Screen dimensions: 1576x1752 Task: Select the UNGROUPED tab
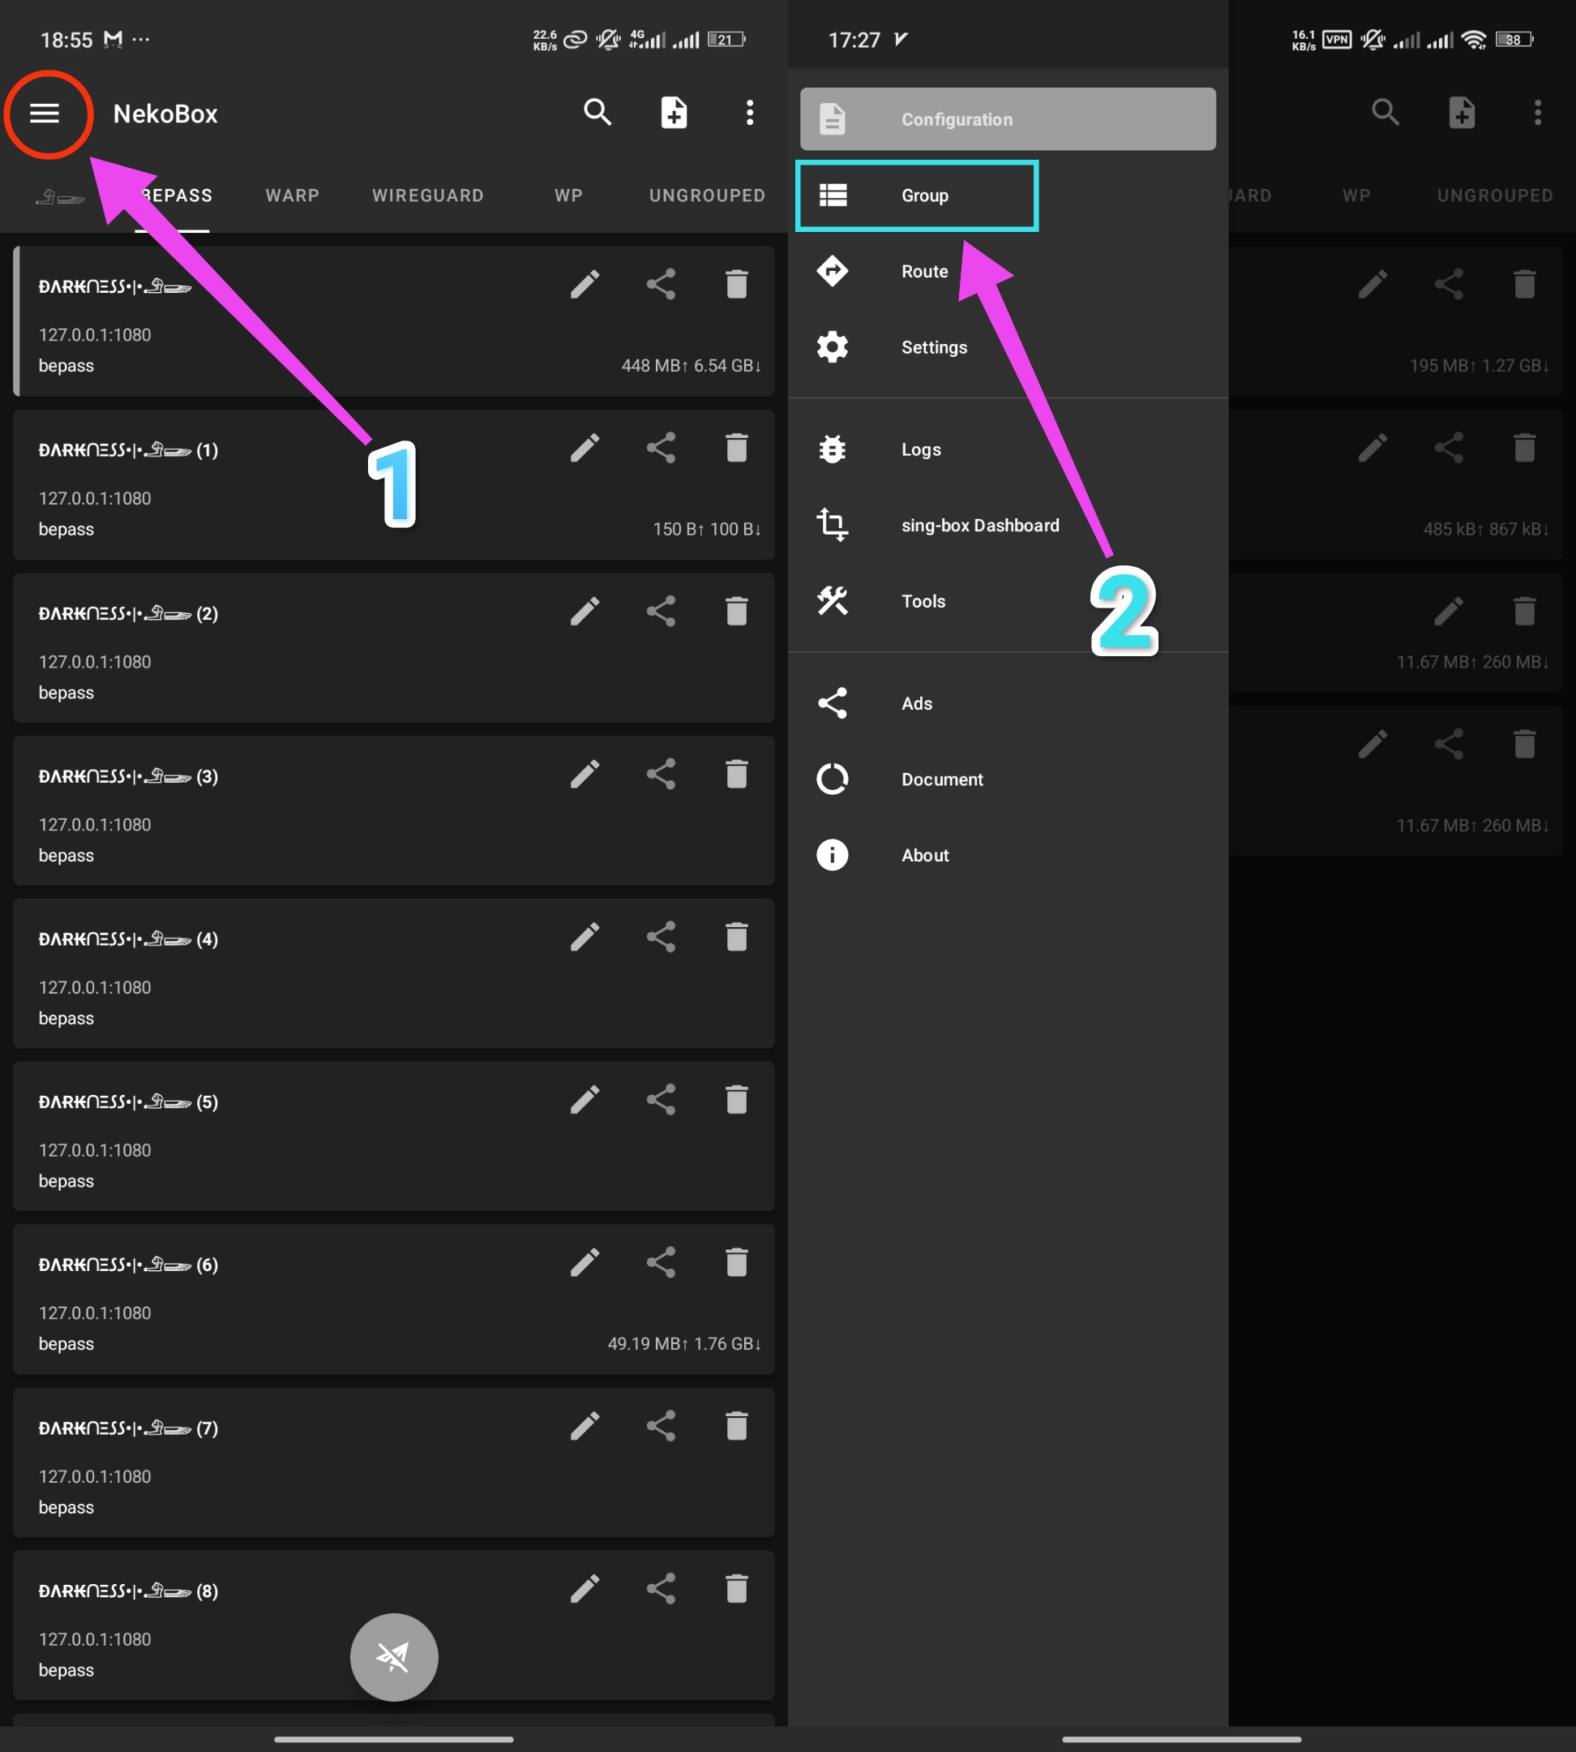(707, 195)
